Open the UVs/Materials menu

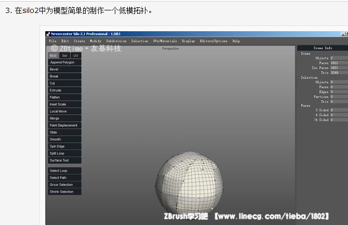coord(165,41)
